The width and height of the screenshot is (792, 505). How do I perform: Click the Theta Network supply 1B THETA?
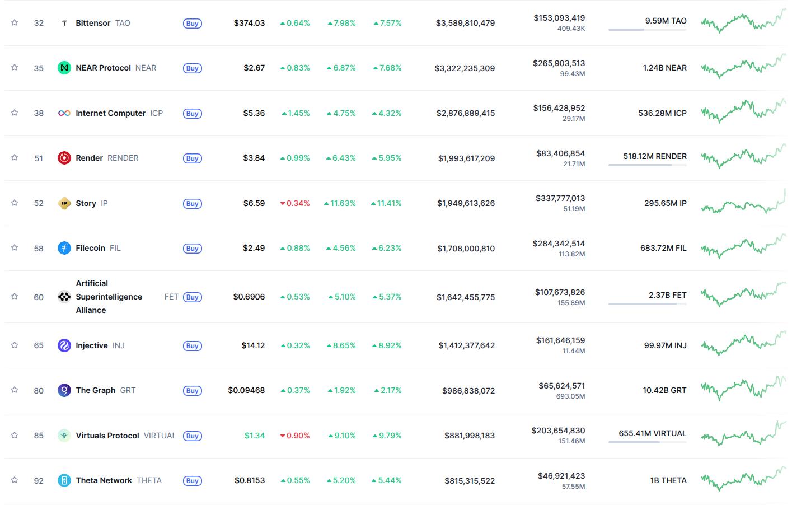coord(668,480)
